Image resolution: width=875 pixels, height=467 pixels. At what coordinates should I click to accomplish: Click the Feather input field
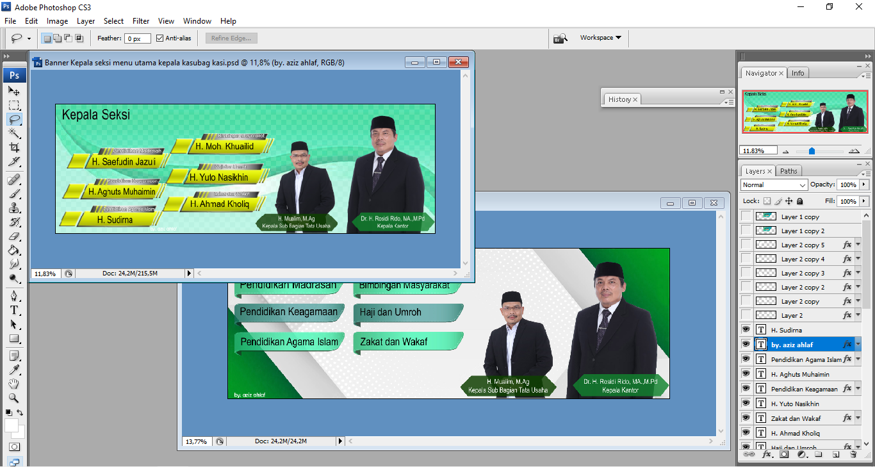(137, 38)
